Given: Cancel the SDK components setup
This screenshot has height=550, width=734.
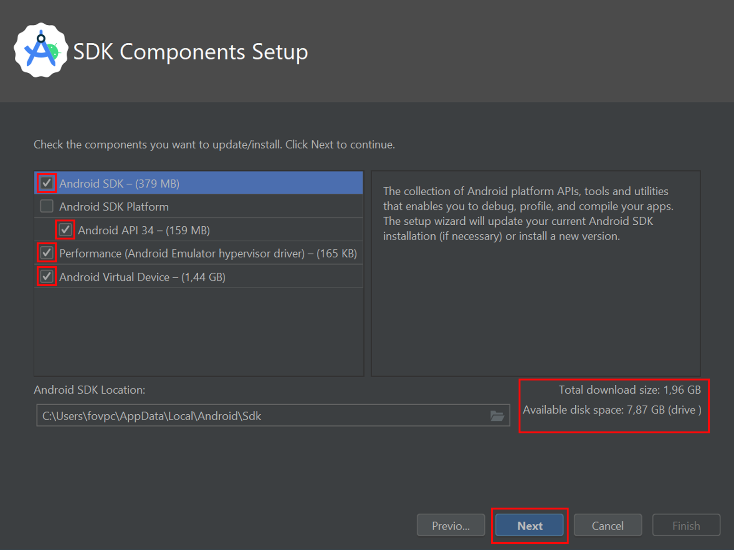Looking at the screenshot, I should point(607,525).
